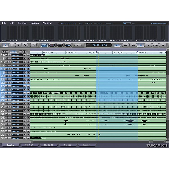Switch to the Ch. 1-24 tab
The width and height of the screenshot is (169, 169).
coord(29,145)
